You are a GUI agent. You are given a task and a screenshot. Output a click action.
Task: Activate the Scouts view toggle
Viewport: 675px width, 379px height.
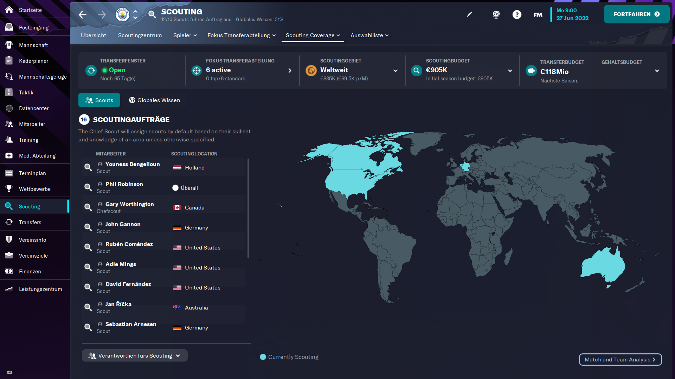pyautogui.click(x=99, y=100)
